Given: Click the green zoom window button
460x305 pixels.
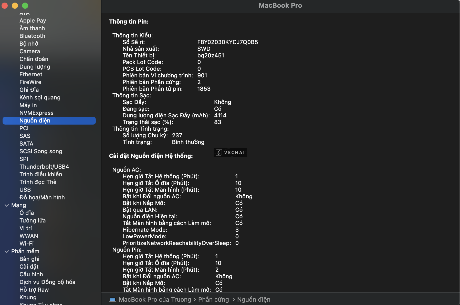Looking at the screenshot, I should click(25, 6).
